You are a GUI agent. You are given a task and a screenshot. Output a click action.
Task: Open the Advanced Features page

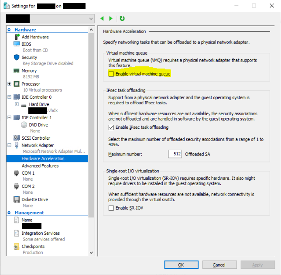tap(40, 165)
